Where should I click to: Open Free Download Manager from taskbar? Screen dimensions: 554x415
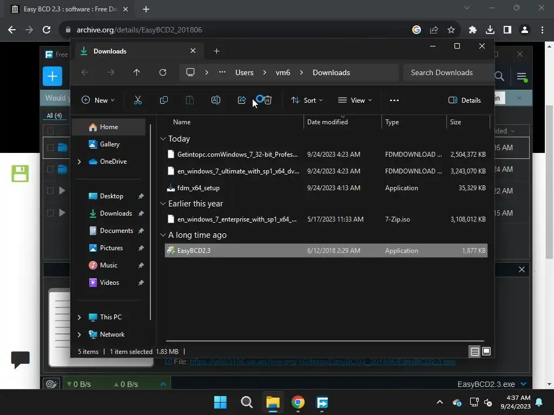[x=322, y=402]
